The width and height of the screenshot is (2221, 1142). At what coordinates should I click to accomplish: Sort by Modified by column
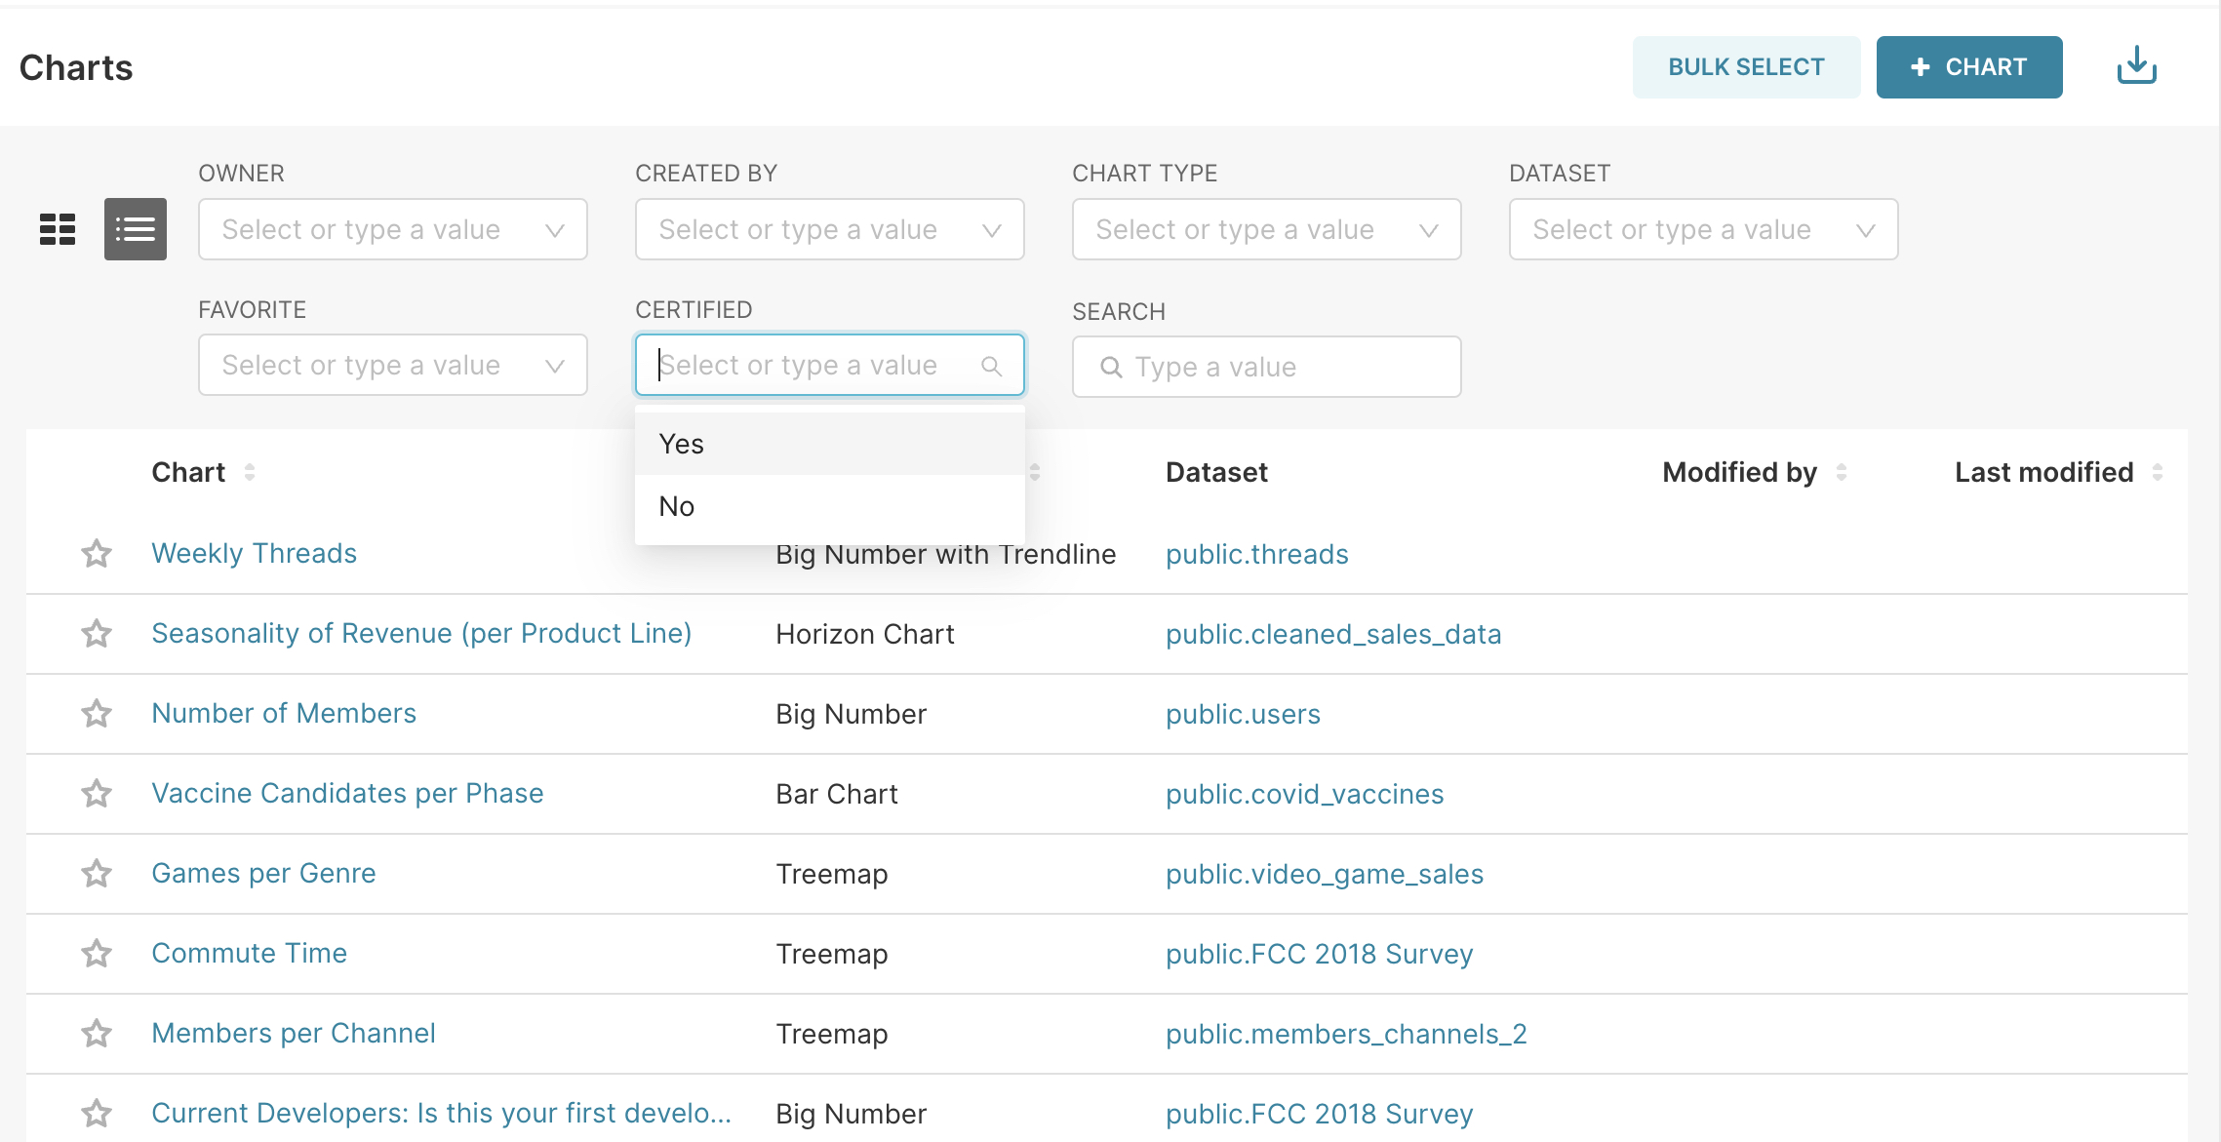(1841, 472)
